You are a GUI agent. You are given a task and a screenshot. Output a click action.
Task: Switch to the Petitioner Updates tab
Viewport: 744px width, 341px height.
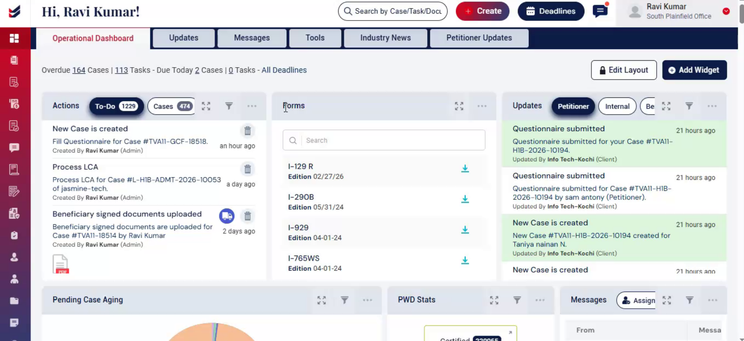pyautogui.click(x=479, y=38)
